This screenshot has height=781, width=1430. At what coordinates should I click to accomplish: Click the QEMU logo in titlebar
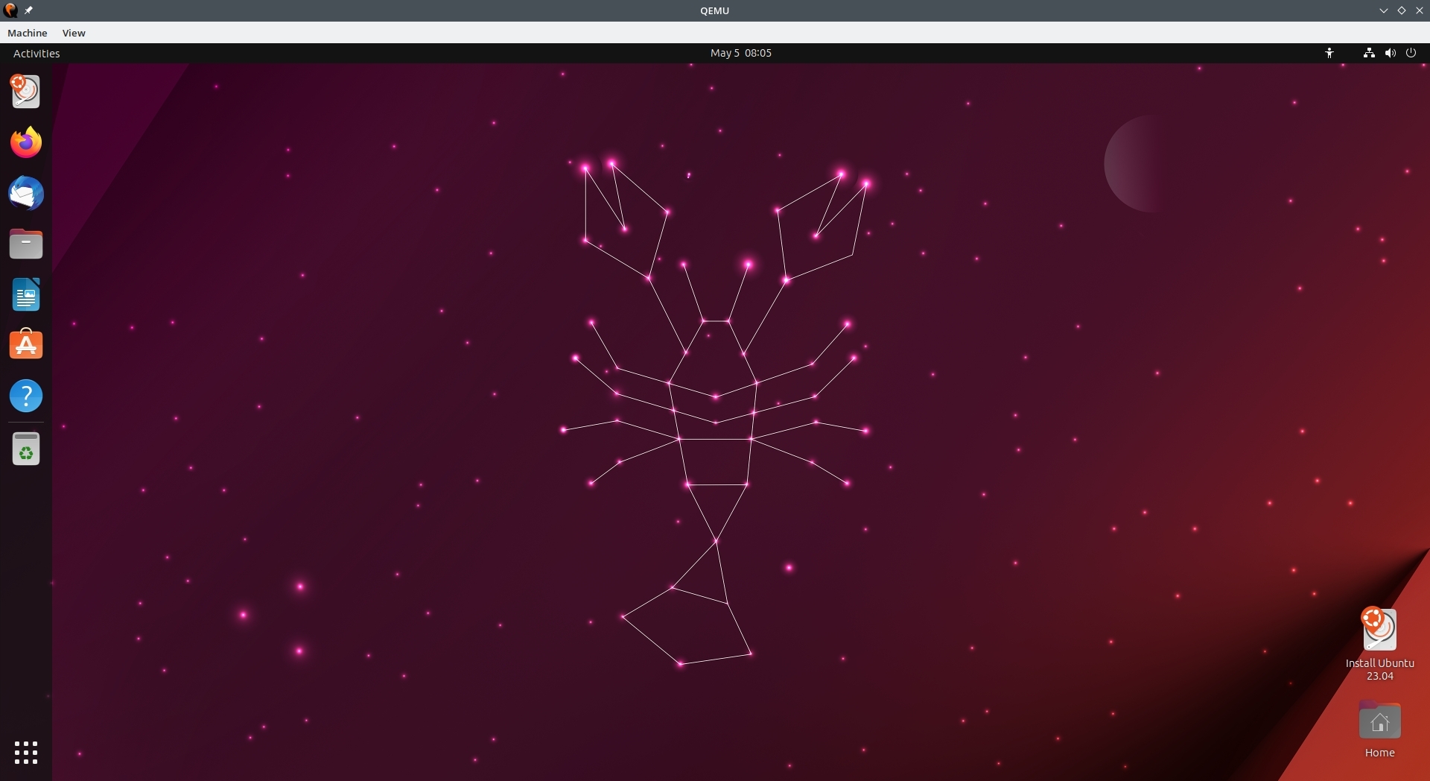pyautogui.click(x=10, y=10)
